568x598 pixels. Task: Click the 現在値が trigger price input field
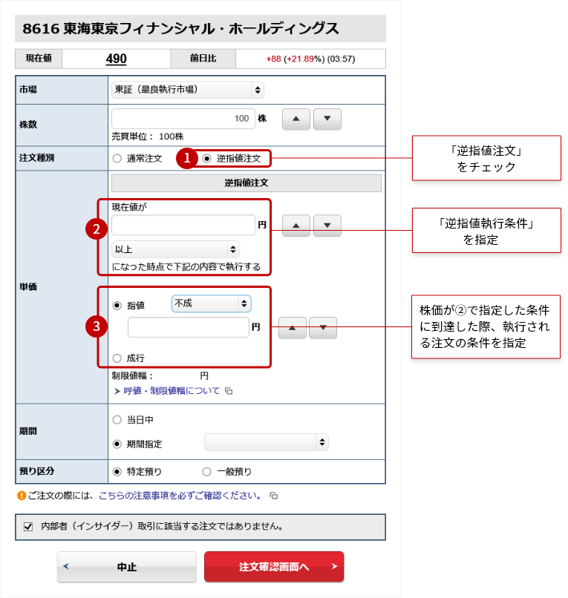(183, 225)
